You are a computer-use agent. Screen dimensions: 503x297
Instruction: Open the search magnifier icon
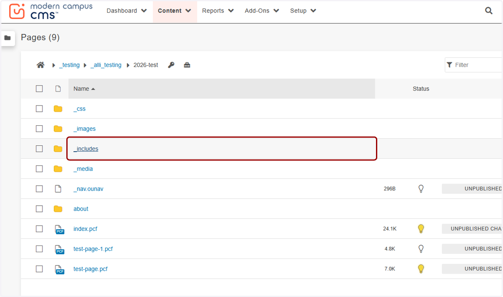(x=489, y=11)
